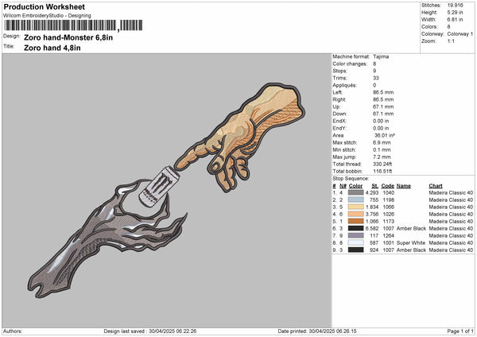This screenshot has width=477, height=337.
Task: Click the barcode under the worksheet title
Action: 73,25
